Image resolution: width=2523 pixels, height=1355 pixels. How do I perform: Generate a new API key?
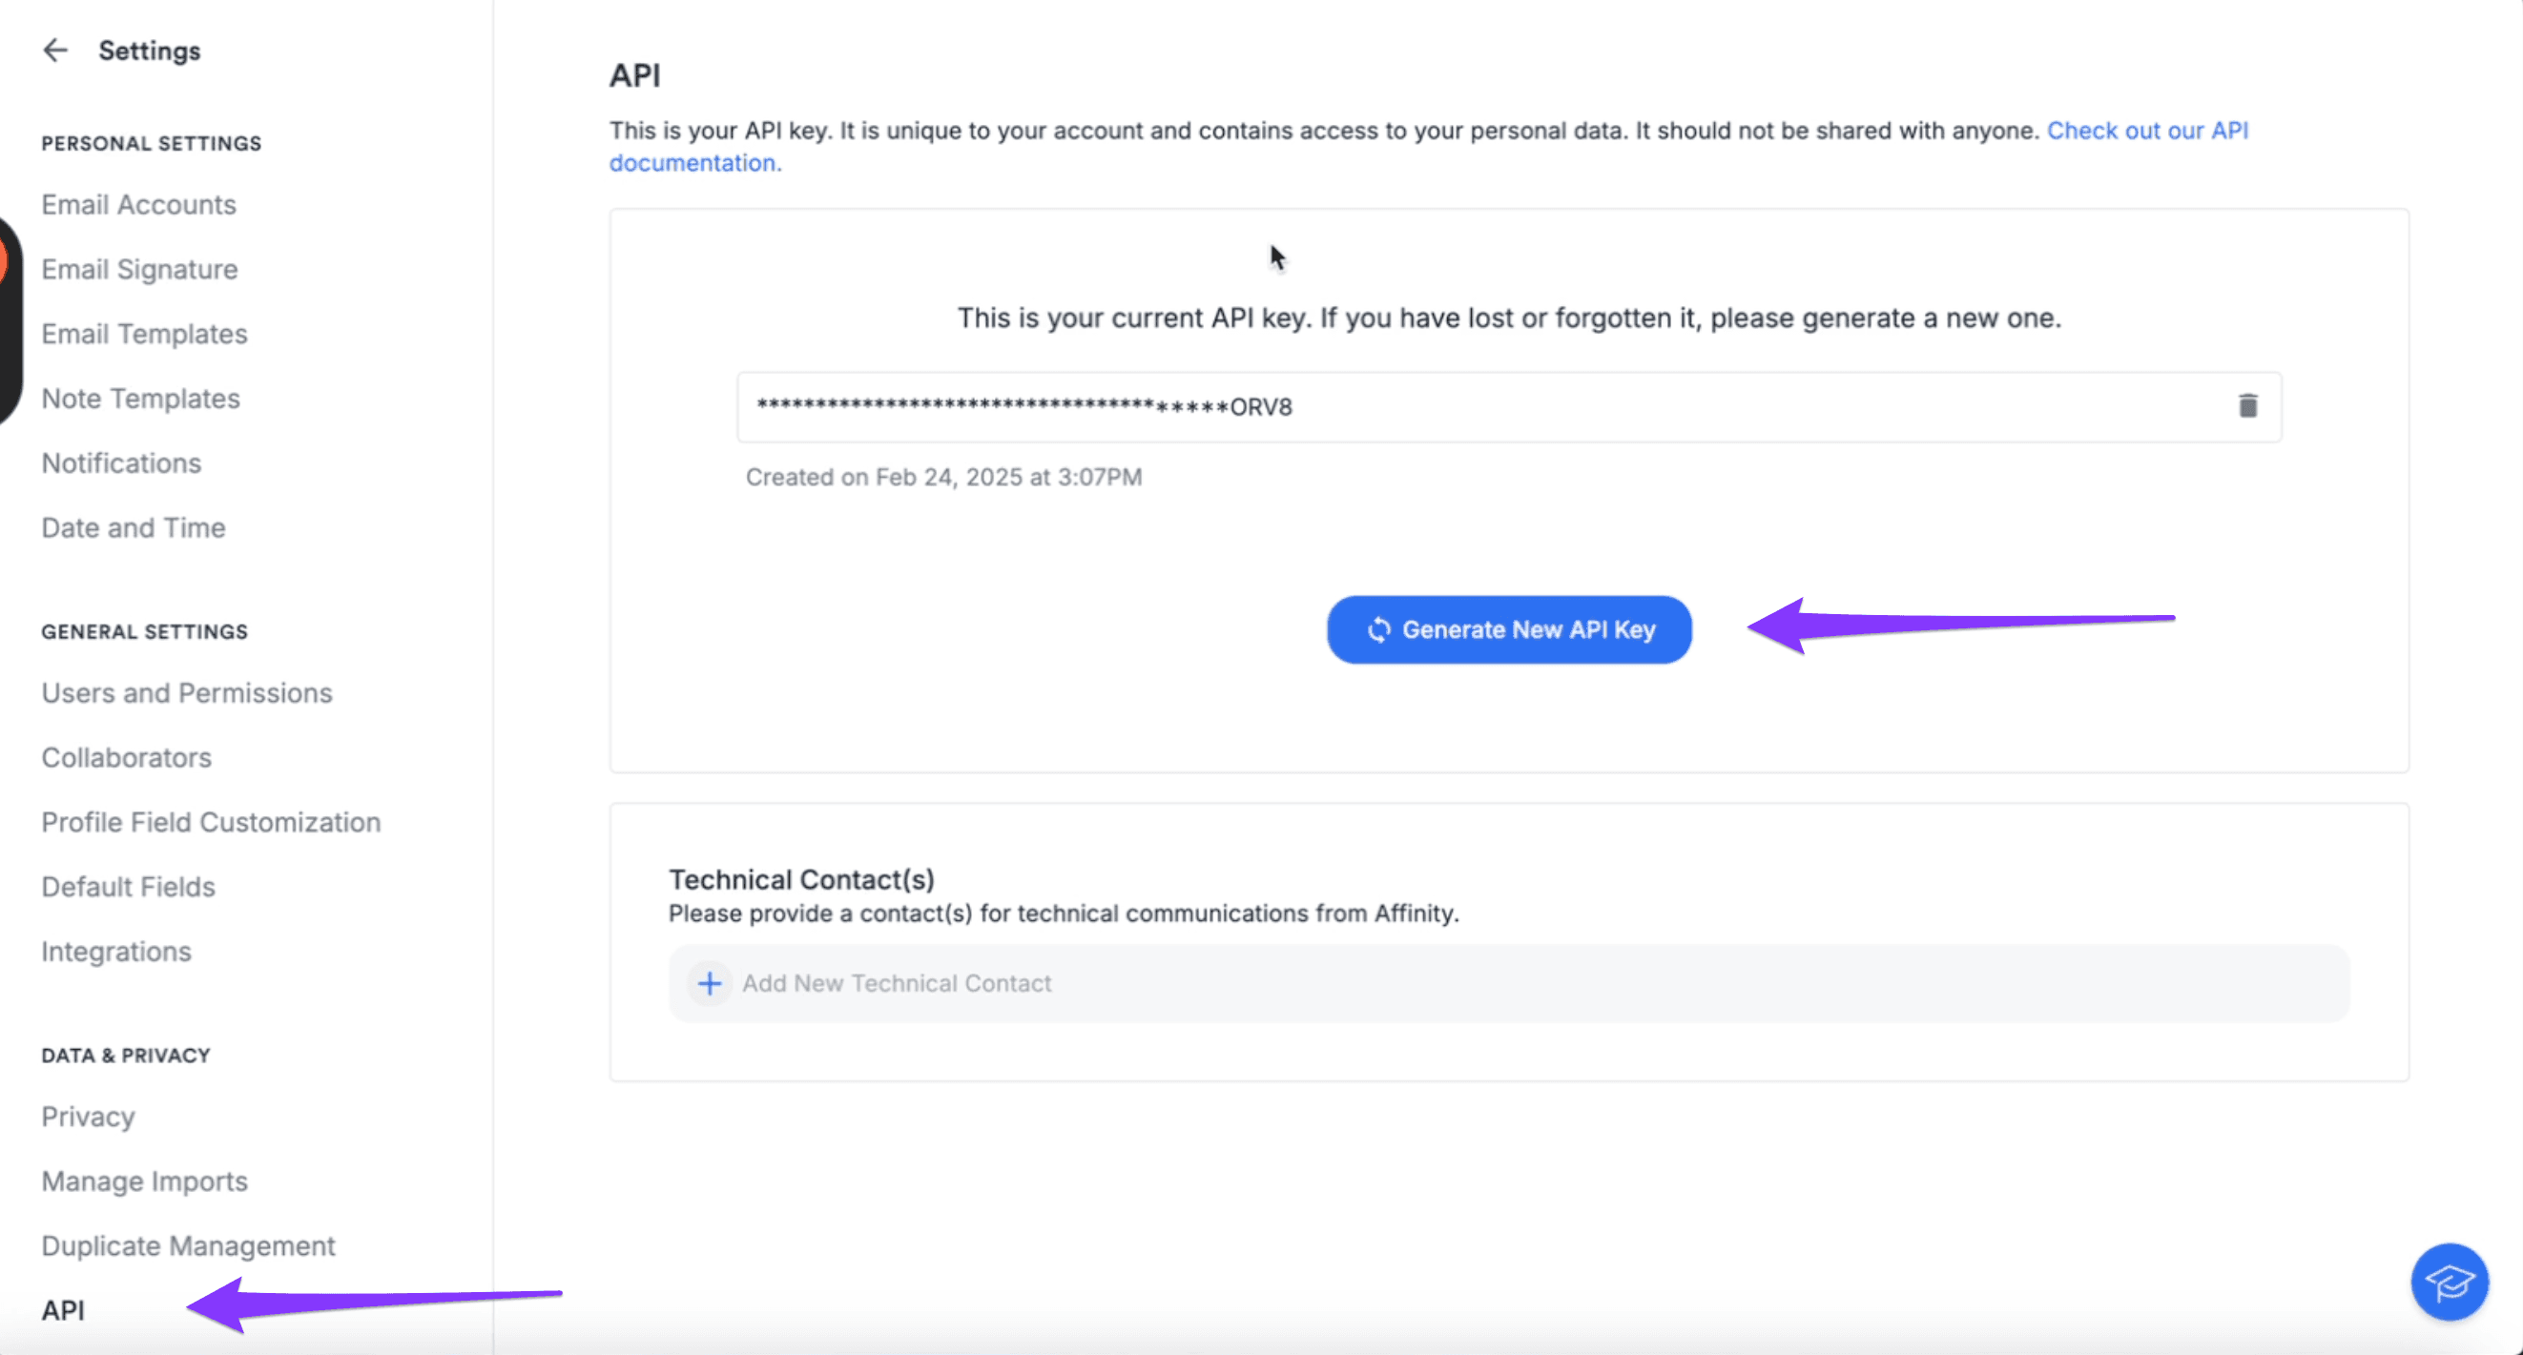1509,629
